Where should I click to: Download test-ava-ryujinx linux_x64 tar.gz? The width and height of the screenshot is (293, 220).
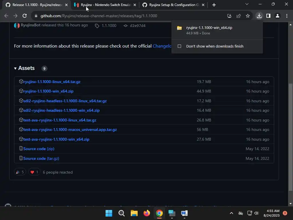pos(60,120)
